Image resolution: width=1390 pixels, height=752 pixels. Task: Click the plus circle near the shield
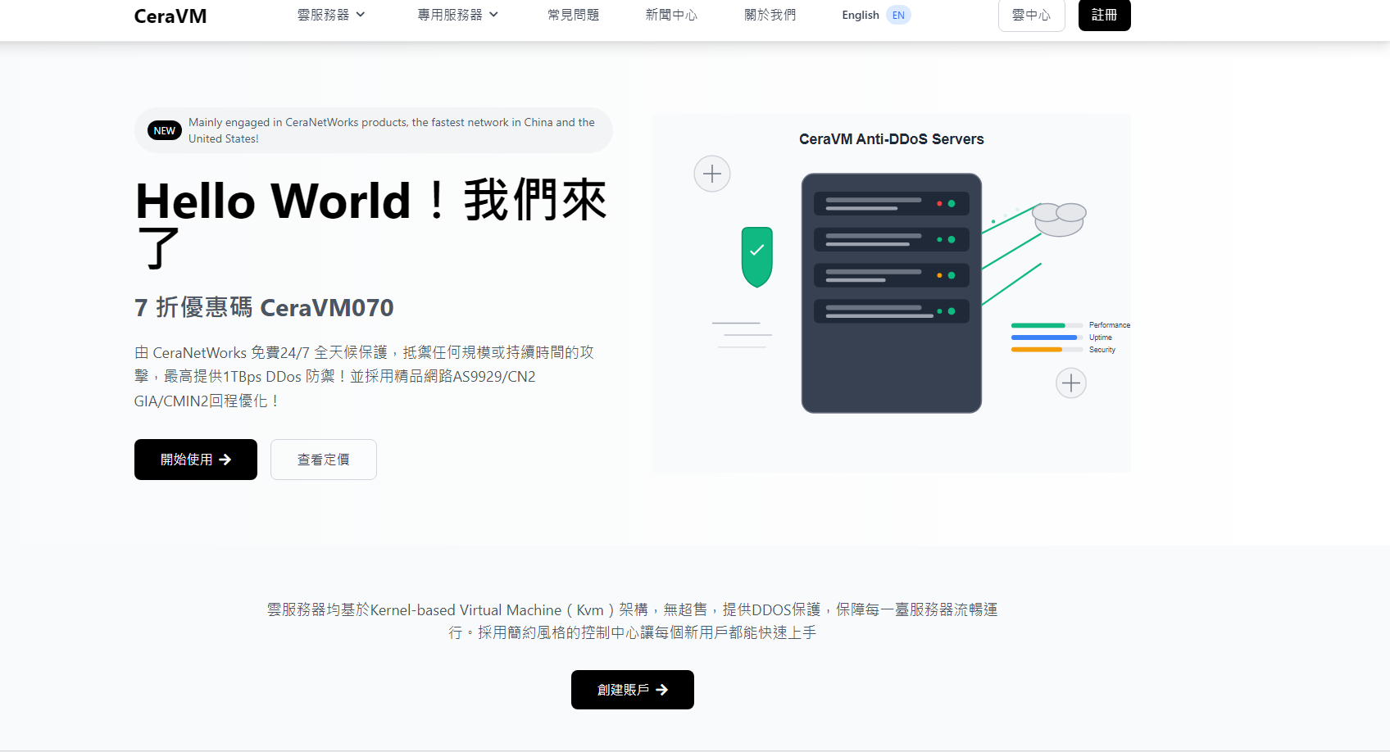click(712, 174)
